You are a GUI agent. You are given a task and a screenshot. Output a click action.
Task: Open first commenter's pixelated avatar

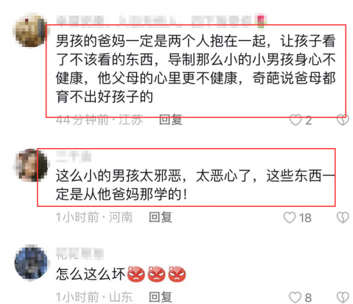[31, 30]
